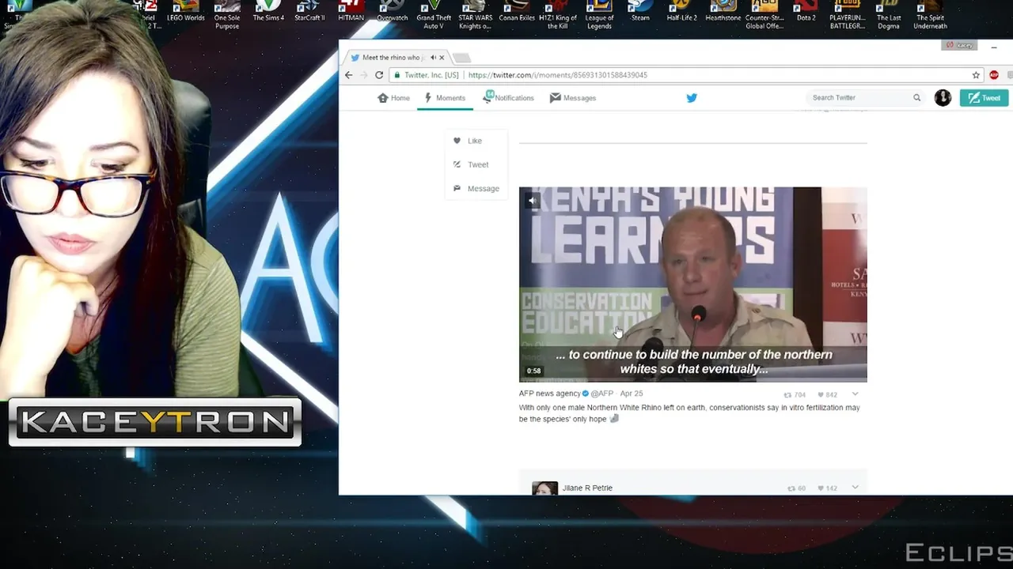Unmute the AFP video speaker icon
Image resolution: width=1013 pixels, height=569 pixels.
[x=532, y=201]
